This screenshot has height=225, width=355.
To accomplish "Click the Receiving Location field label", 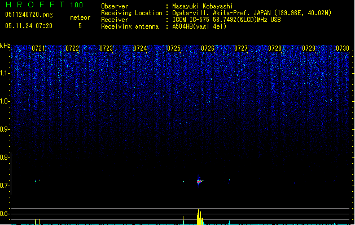I will point(132,13).
